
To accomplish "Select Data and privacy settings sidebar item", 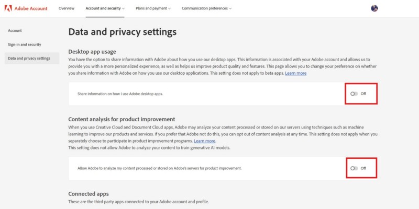I will (29, 58).
